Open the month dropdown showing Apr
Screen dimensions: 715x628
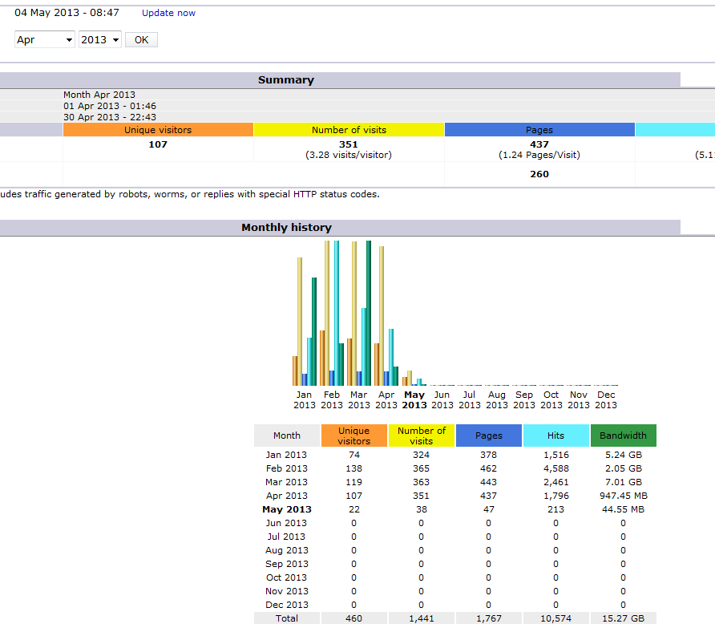(45, 40)
